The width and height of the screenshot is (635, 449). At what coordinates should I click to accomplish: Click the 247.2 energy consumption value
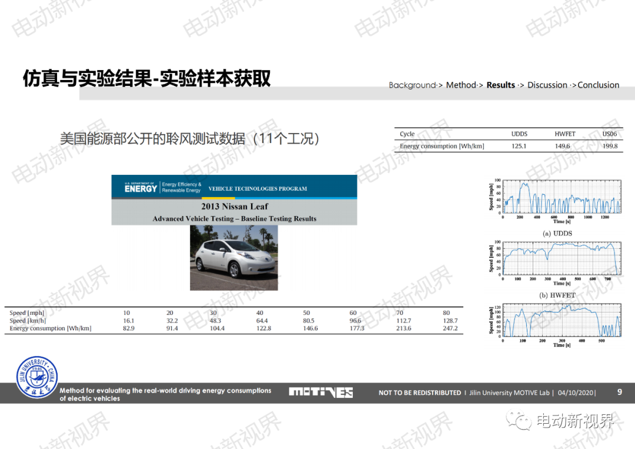[x=450, y=328]
